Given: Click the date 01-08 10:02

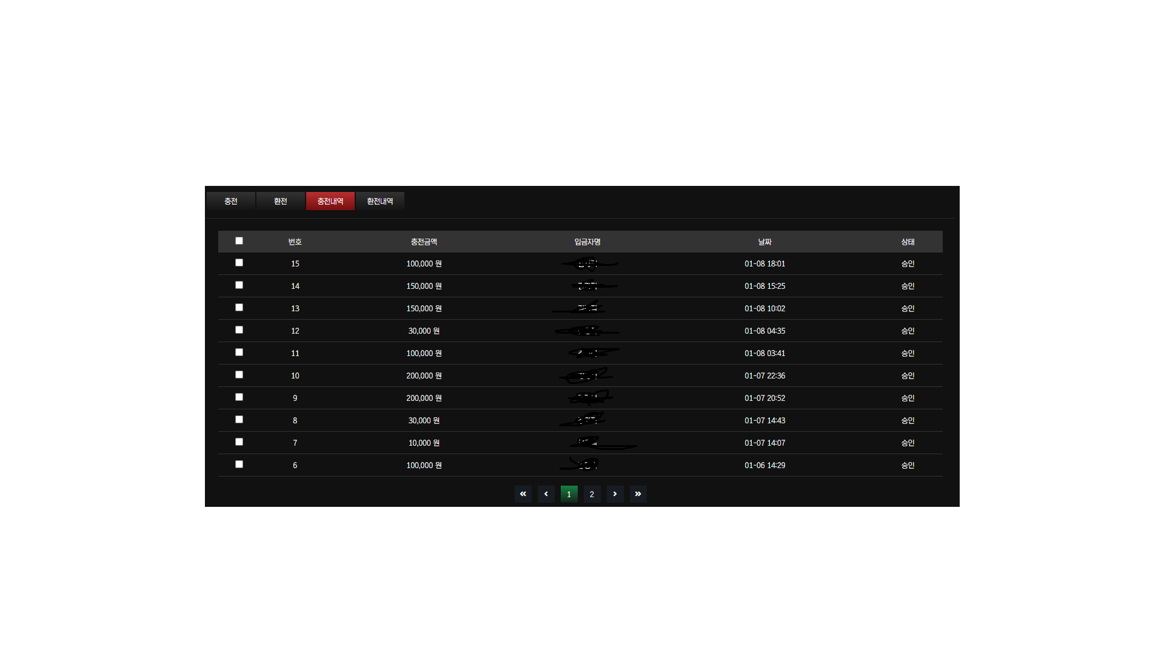Looking at the screenshot, I should click(764, 308).
